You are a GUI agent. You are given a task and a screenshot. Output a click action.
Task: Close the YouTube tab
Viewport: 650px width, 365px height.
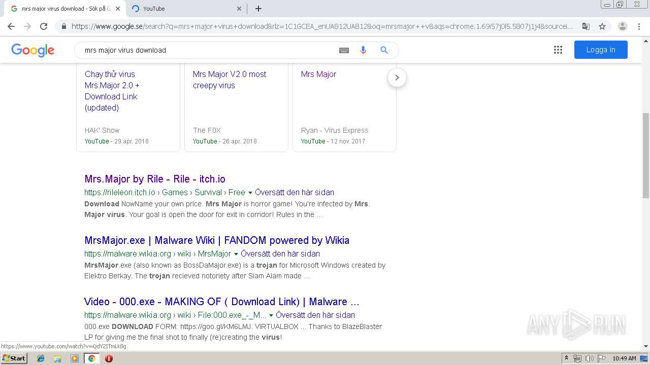pyautogui.click(x=239, y=9)
